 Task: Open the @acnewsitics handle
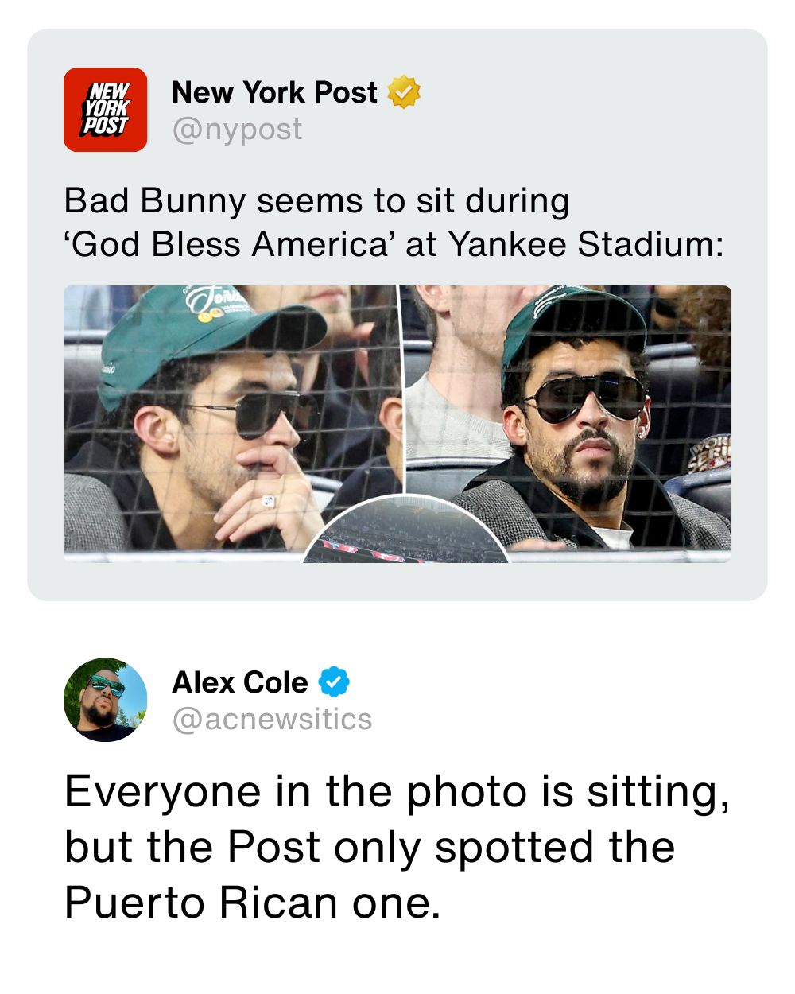coord(272,719)
